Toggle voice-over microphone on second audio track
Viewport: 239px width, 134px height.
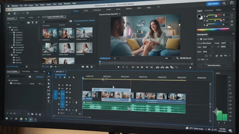pyautogui.click(x=76, y=110)
